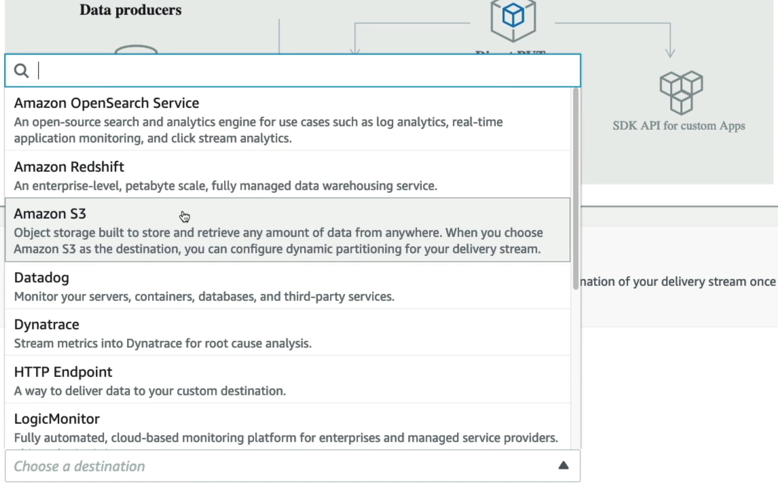Screen dimensions: 778x487
Task: Choose Amazon Redshift as destination
Action: [288, 175]
